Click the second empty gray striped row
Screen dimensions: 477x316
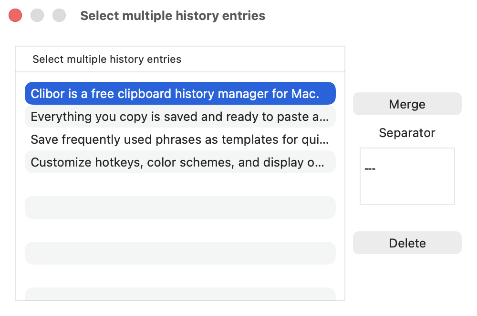(x=180, y=253)
